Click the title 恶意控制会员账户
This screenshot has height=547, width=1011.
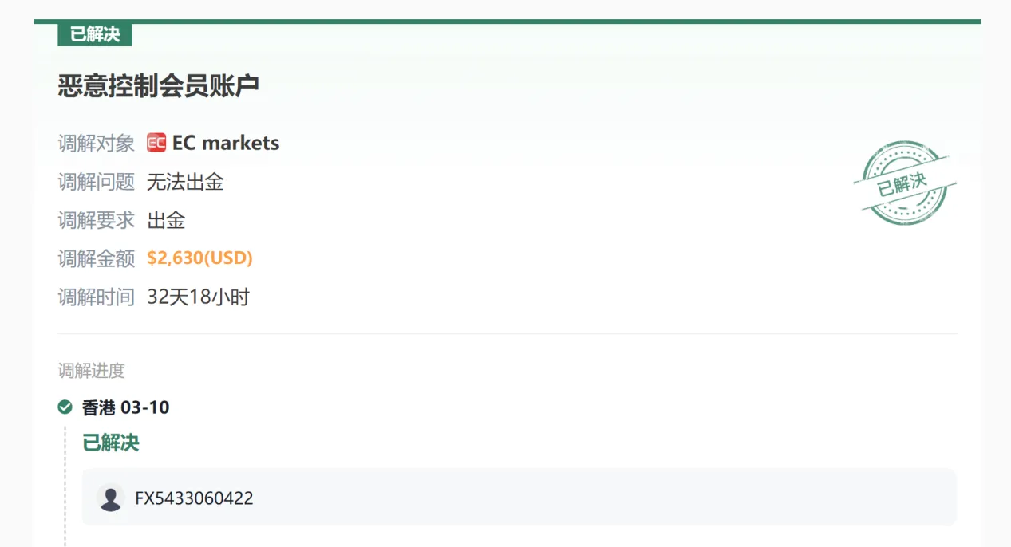[x=159, y=85]
